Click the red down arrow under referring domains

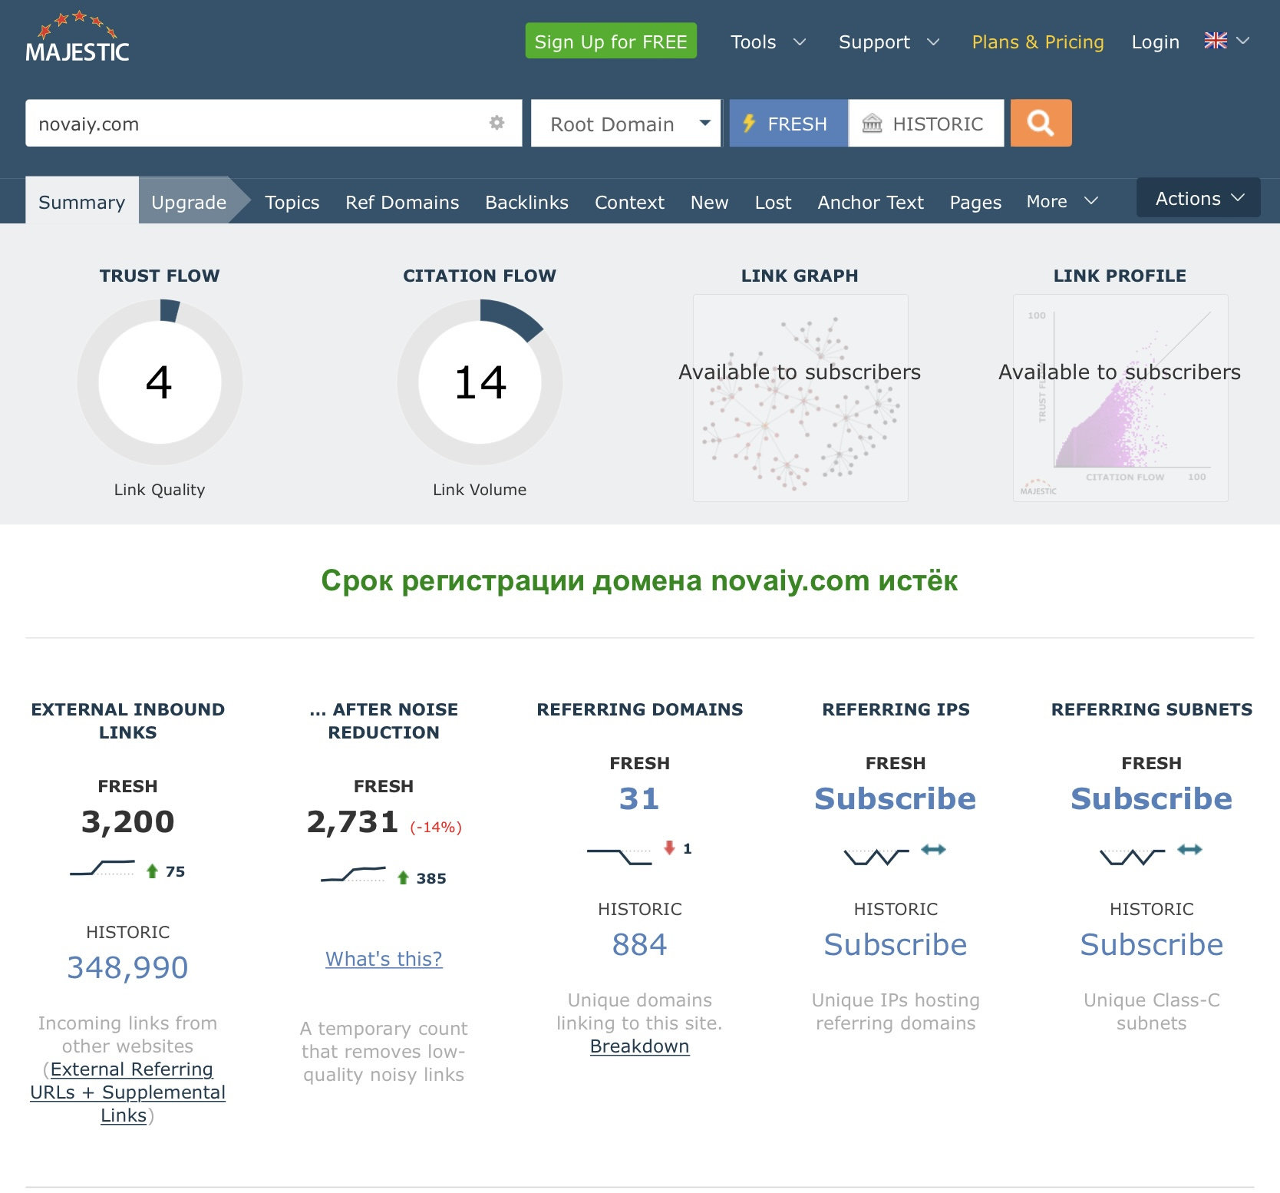(669, 848)
